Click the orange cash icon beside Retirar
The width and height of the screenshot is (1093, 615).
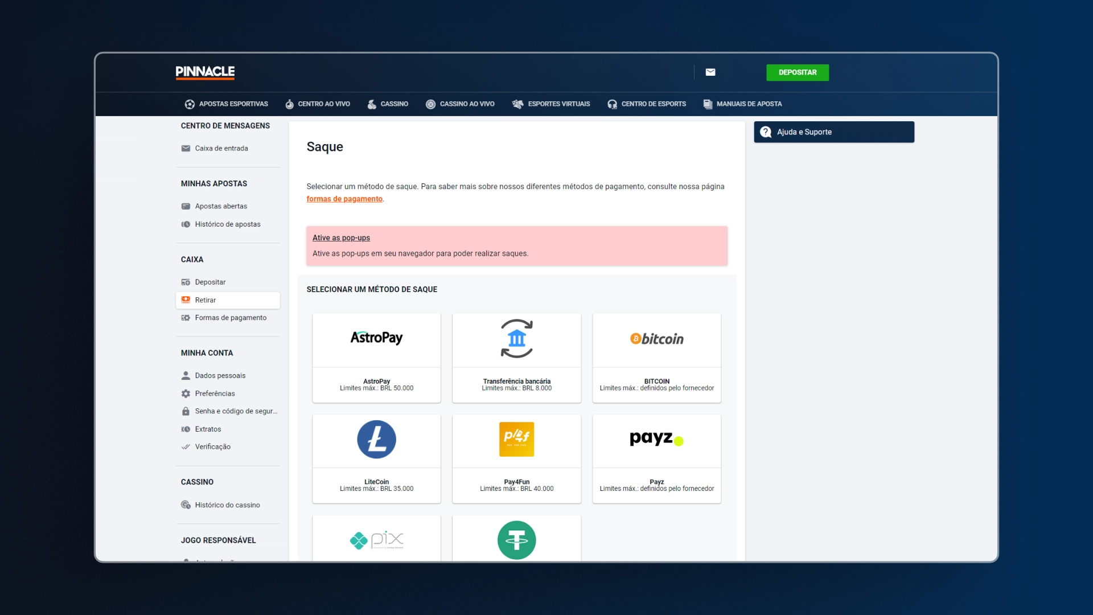click(186, 300)
